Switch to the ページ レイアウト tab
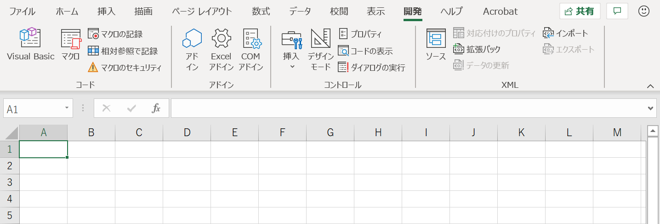Image resolution: width=660 pixels, height=224 pixels. (202, 11)
